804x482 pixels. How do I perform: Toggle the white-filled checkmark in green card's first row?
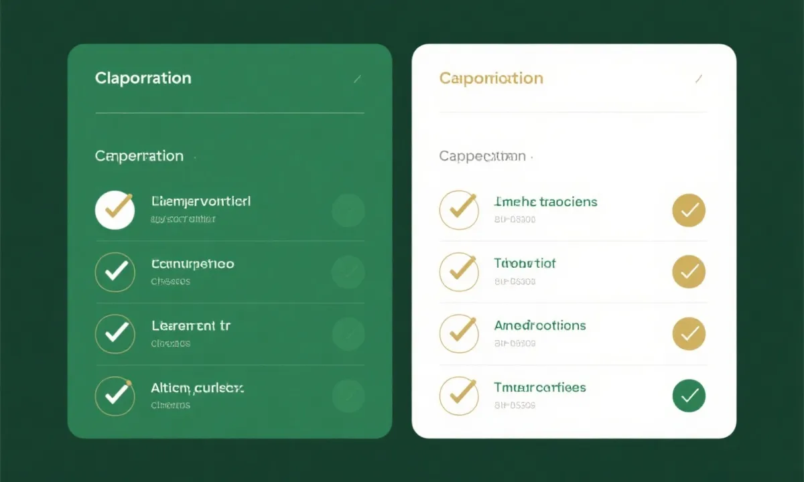point(115,210)
